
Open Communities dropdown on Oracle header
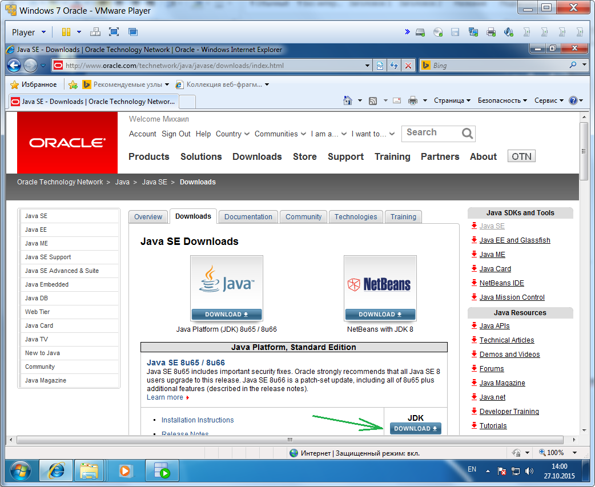click(x=280, y=134)
